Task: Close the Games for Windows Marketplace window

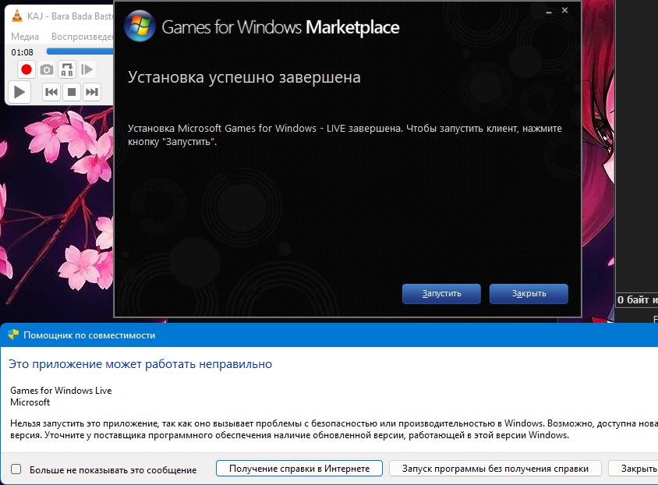Action: click(x=565, y=10)
